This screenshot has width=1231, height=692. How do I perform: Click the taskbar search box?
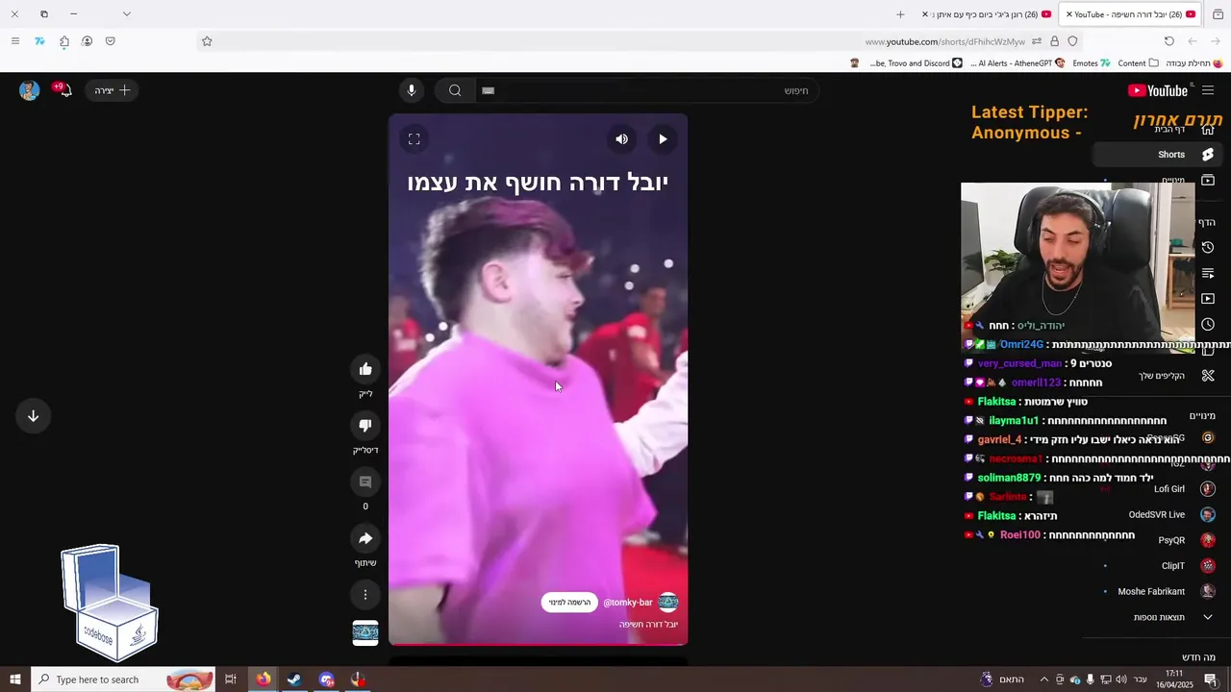pyautogui.click(x=122, y=680)
